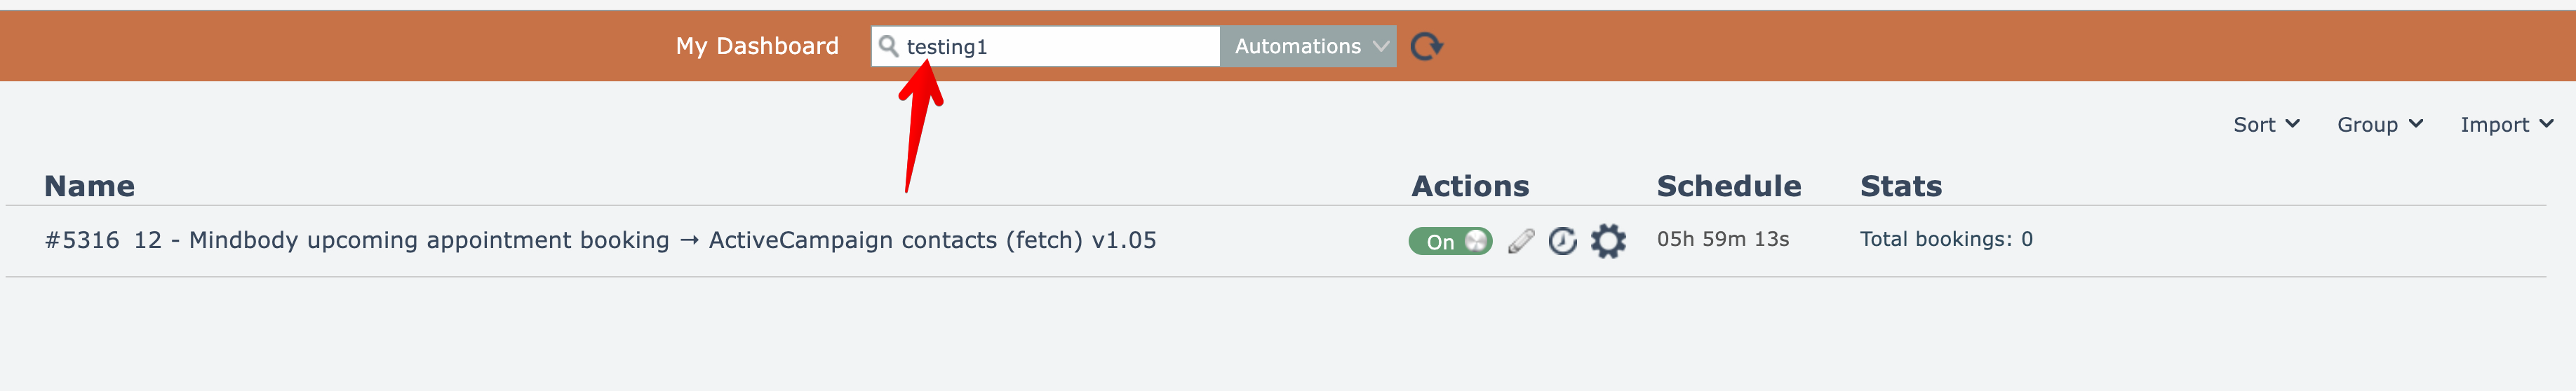The height and width of the screenshot is (391, 2576).
Task: Click the Actions column header
Action: click(x=1469, y=186)
